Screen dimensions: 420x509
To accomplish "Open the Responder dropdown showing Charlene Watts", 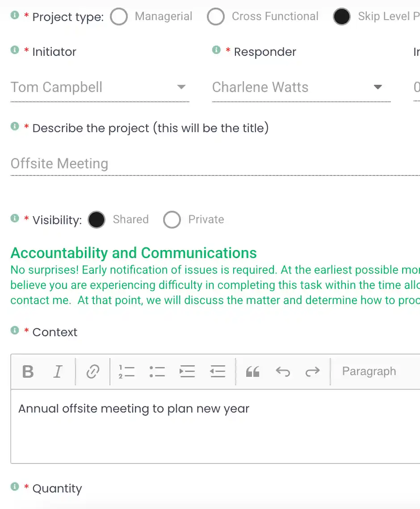I will pyautogui.click(x=378, y=88).
